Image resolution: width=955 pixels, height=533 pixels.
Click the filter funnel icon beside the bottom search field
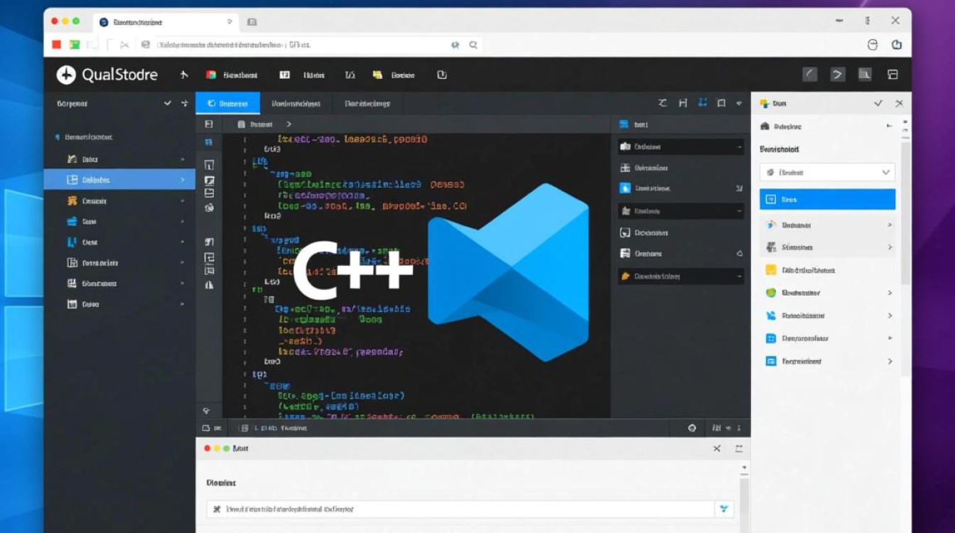click(x=724, y=509)
